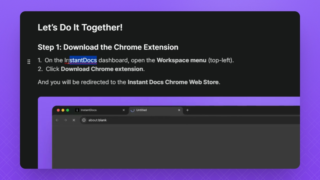Click the bold 'Workspace menu' text
The image size is (320, 180).
181,60
